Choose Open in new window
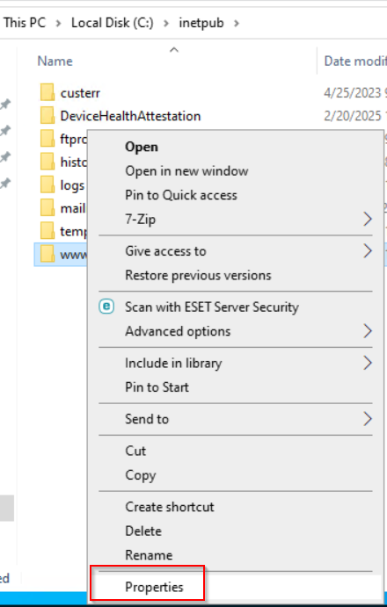Screen dimensions: 387x607 pyautogui.click(x=186, y=171)
